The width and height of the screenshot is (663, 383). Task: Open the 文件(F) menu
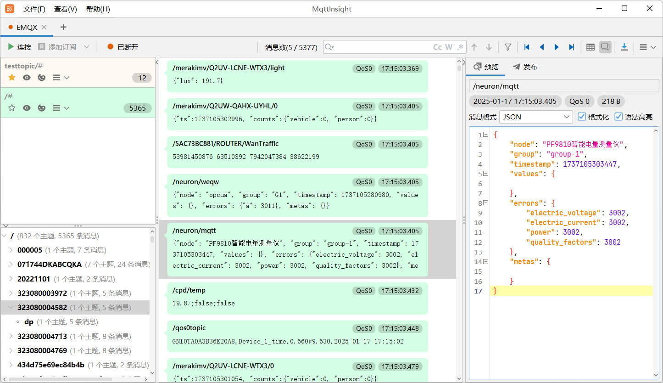coord(34,9)
